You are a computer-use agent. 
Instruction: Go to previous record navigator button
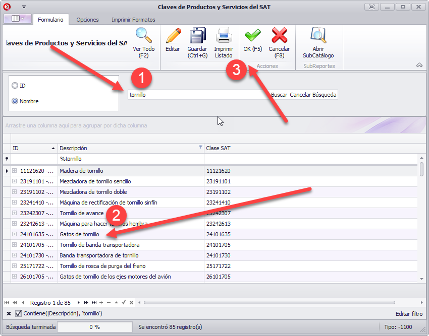tap(23, 302)
